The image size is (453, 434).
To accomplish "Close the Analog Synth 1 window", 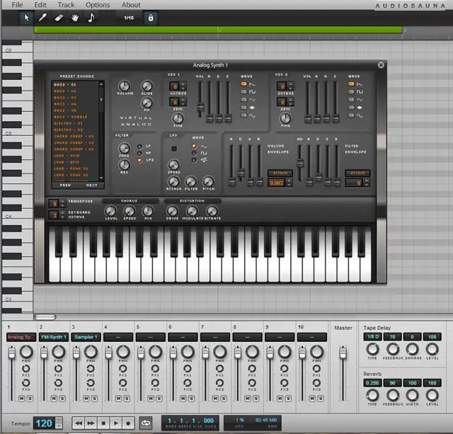I will pyautogui.click(x=381, y=65).
